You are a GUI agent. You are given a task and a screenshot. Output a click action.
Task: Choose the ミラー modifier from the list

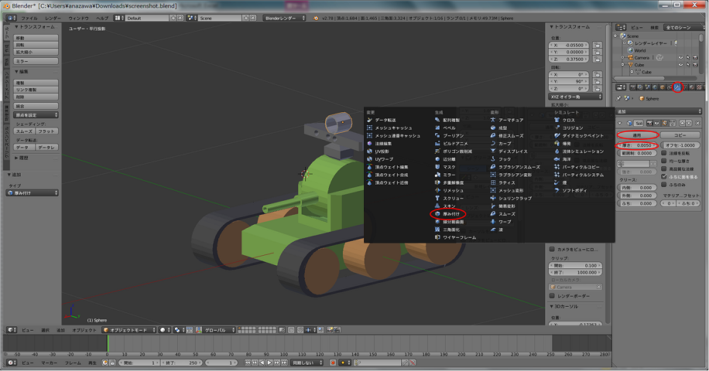(449, 175)
